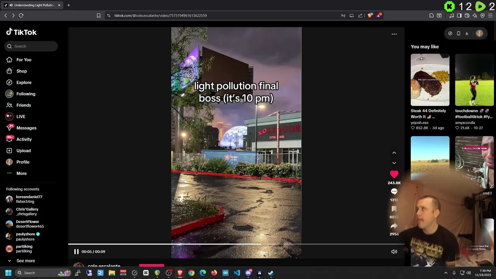Open the Brave Wallet icon
Image resolution: width=496 pixels, height=279 pixels.
(x=467, y=15)
